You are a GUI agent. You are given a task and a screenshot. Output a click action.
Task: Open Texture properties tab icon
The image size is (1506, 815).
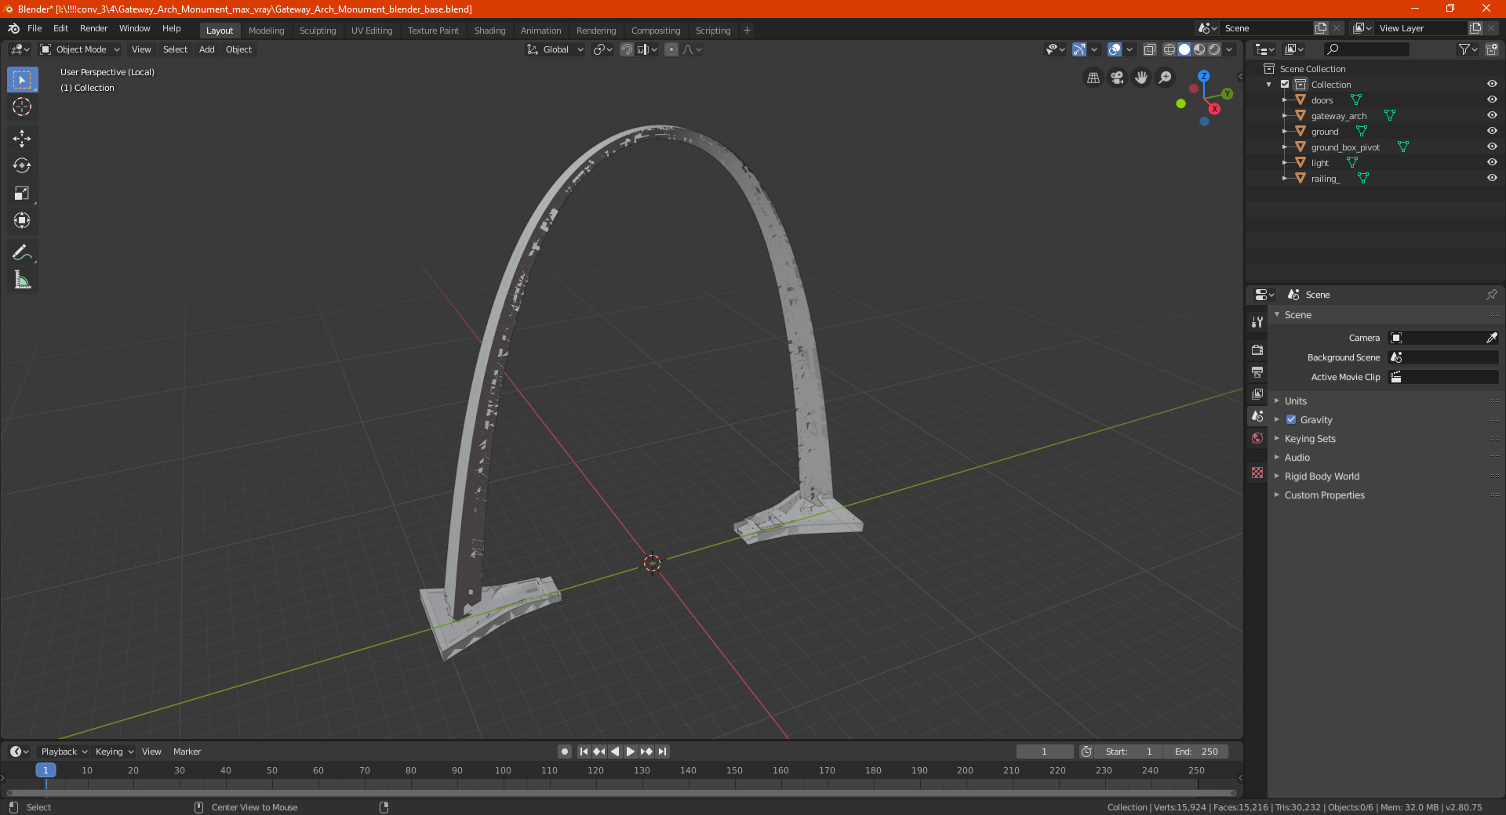tap(1257, 473)
